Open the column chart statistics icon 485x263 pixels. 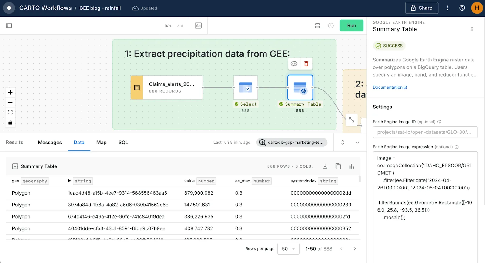pyautogui.click(x=352, y=166)
